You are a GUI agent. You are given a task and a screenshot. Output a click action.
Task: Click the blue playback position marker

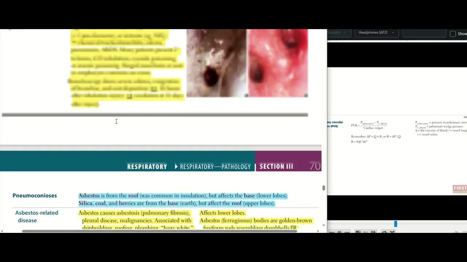click(x=395, y=224)
